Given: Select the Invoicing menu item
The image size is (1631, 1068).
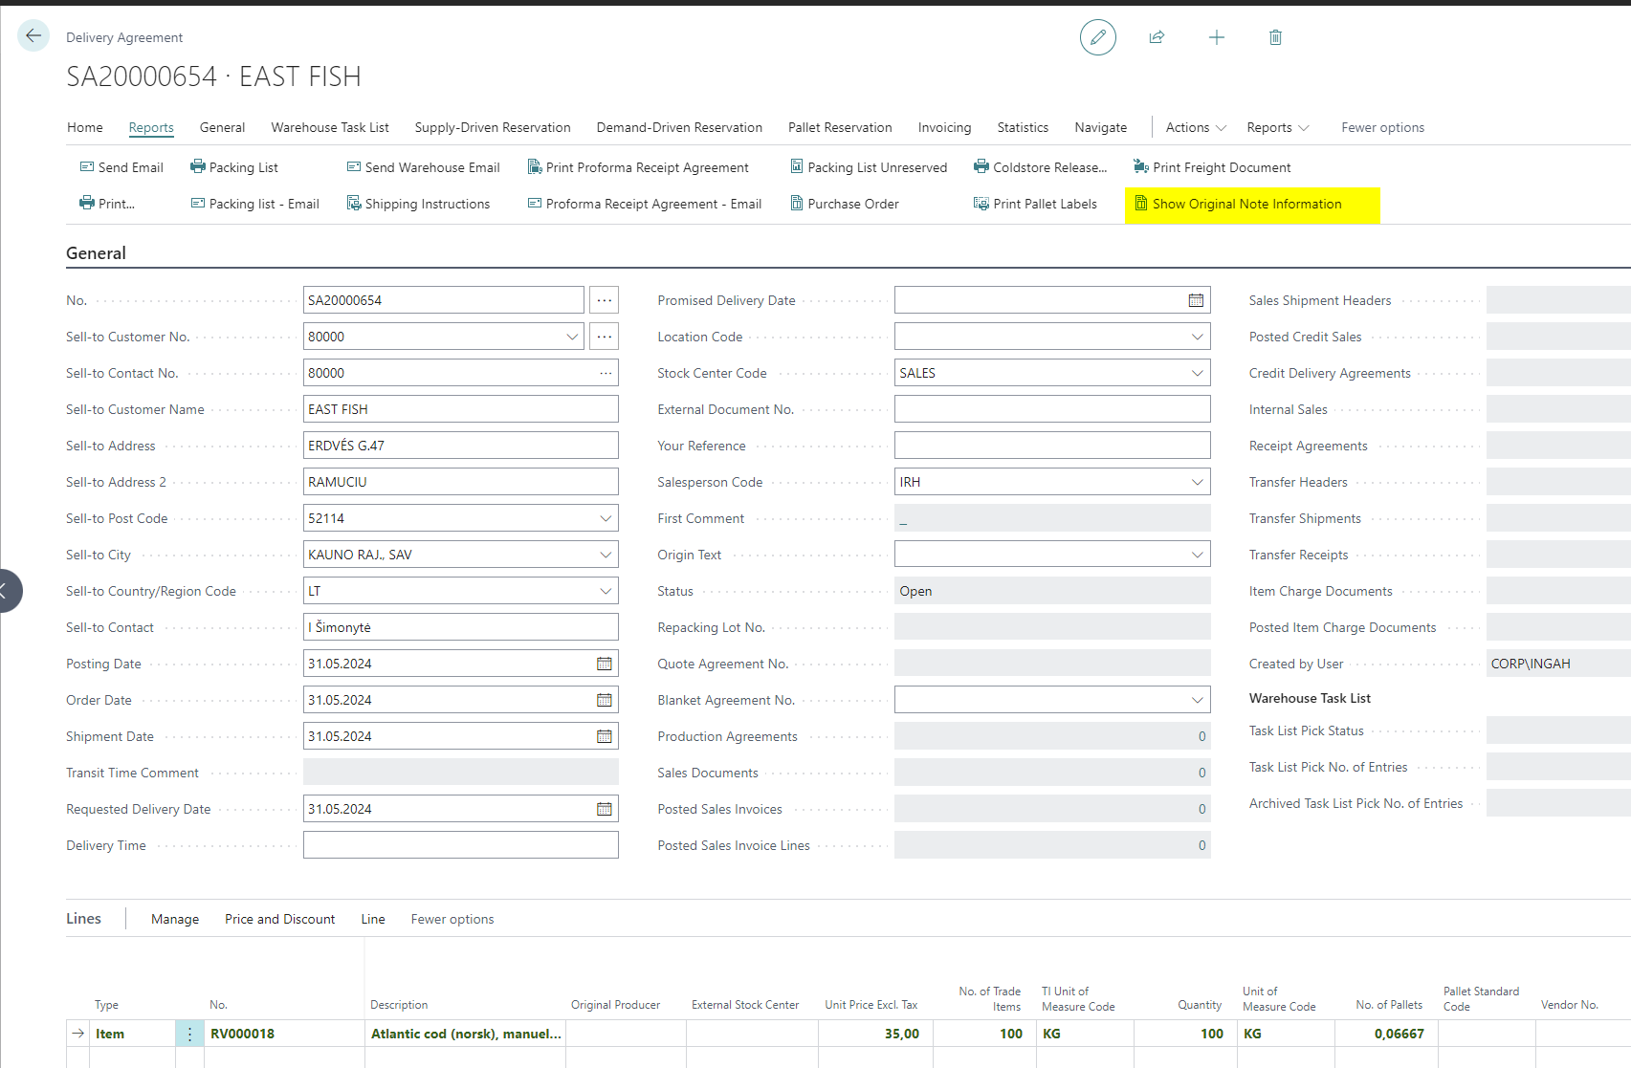Looking at the screenshot, I should tap(943, 127).
